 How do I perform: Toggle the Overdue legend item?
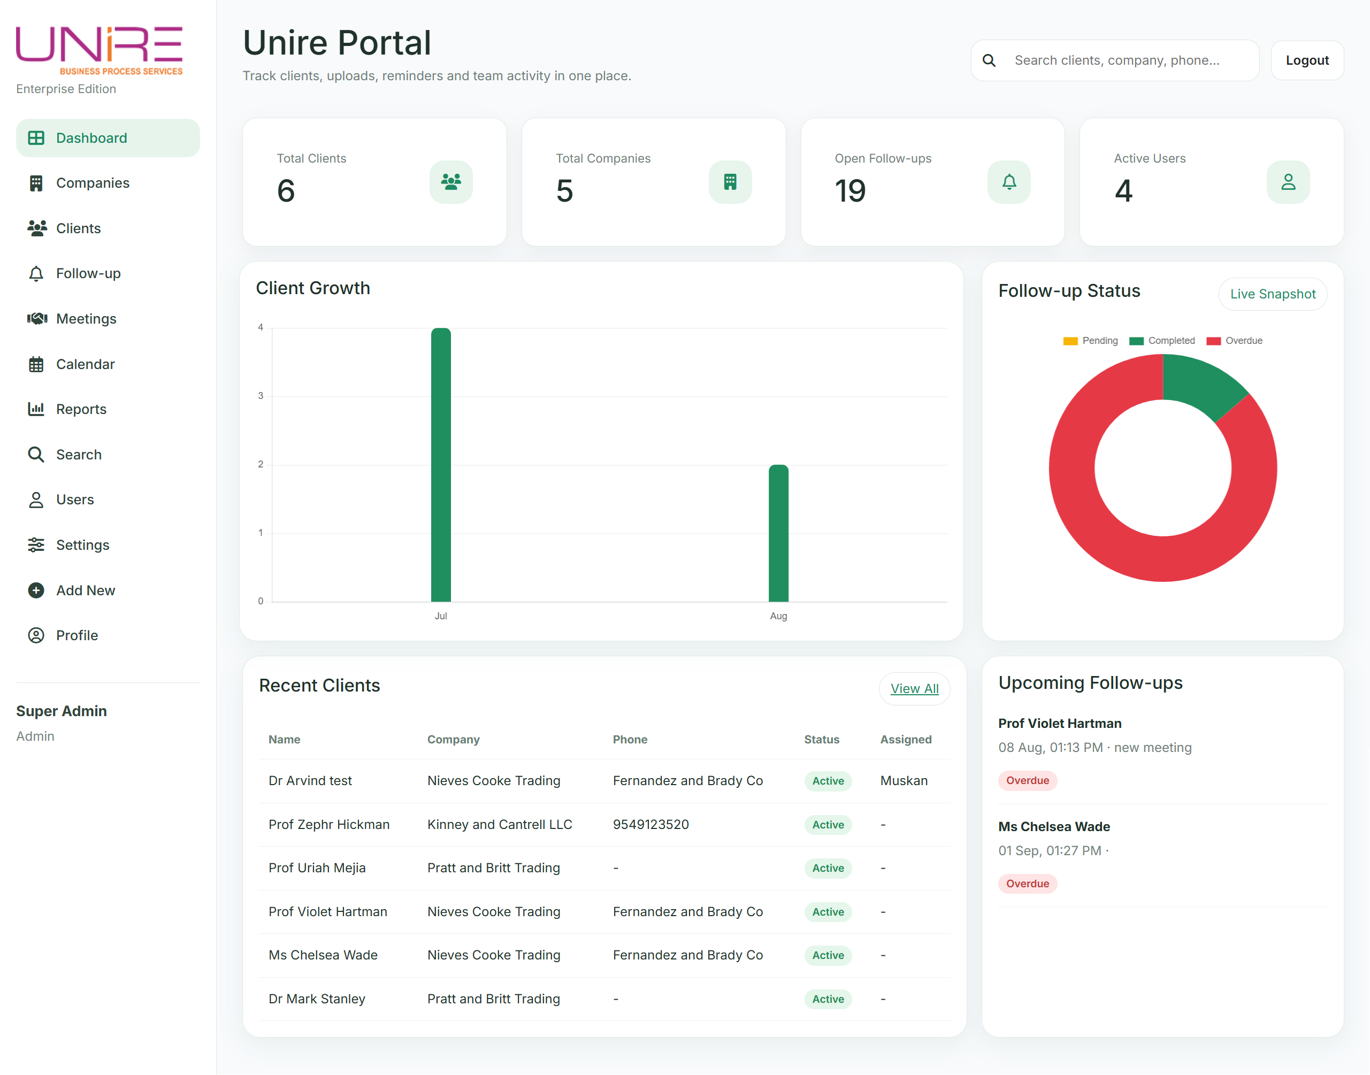click(x=1234, y=341)
